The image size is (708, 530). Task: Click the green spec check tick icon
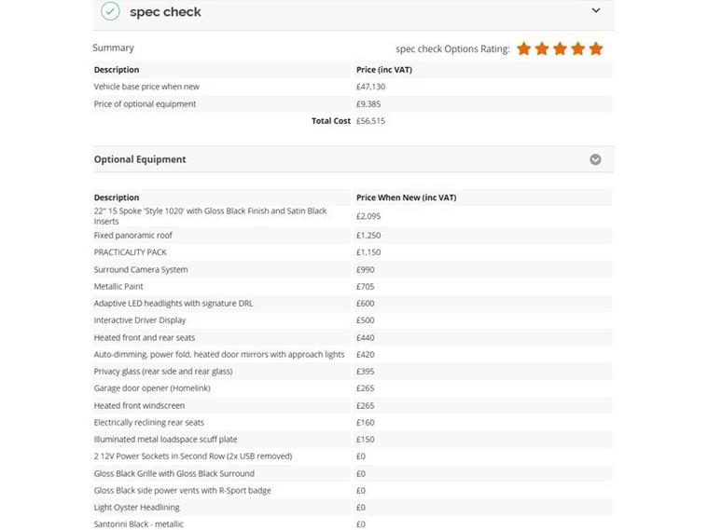pyautogui.click(x=110, y=12)
